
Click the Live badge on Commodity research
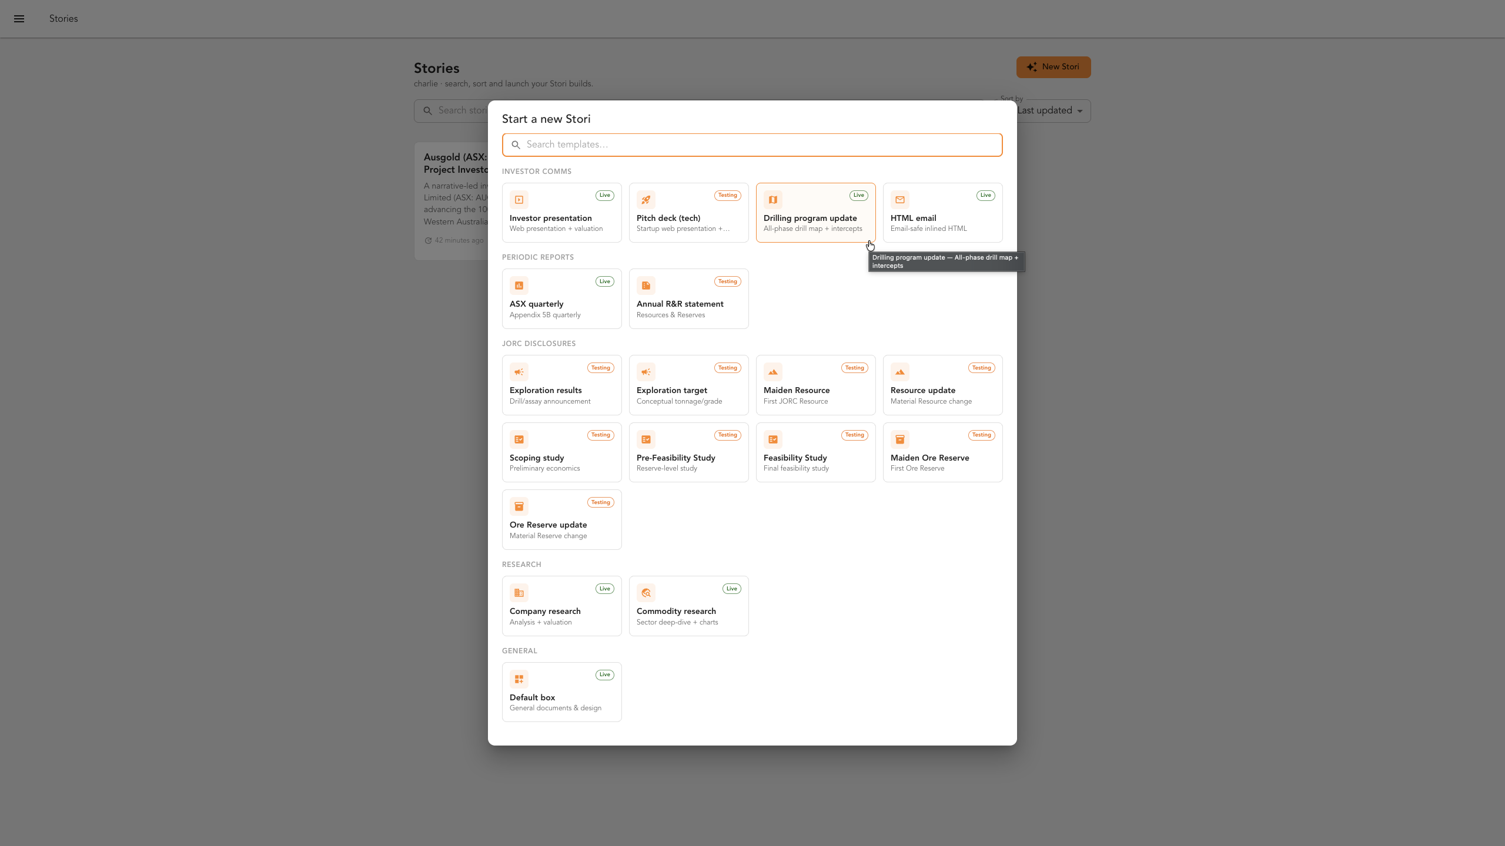732,589
